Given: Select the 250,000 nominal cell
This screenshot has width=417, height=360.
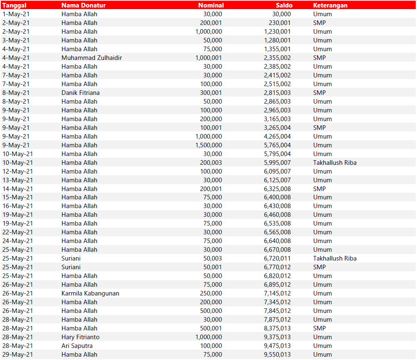Looking at the screenshot, I should click(x=211, y=293).
